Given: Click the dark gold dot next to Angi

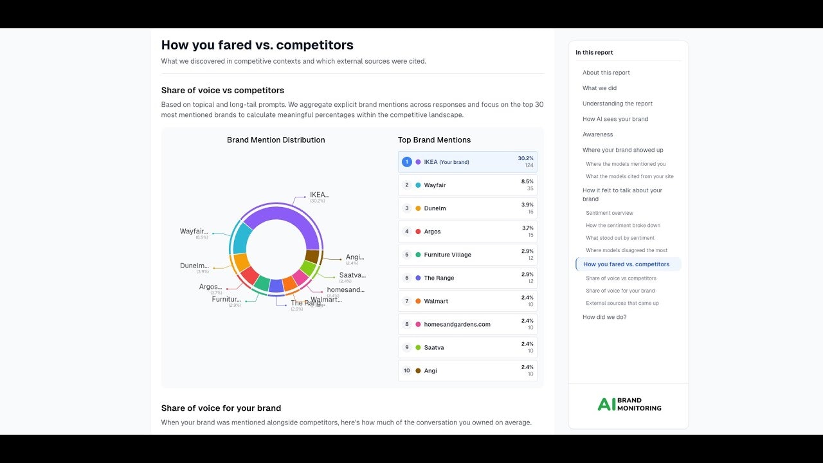Looking at the screenshot, I should (417, 370).
